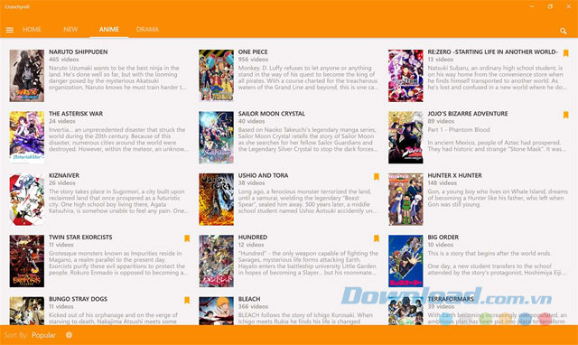Click the BIG ORDER title
Screen dimensions: 578x345
click(x=443, y=238)
